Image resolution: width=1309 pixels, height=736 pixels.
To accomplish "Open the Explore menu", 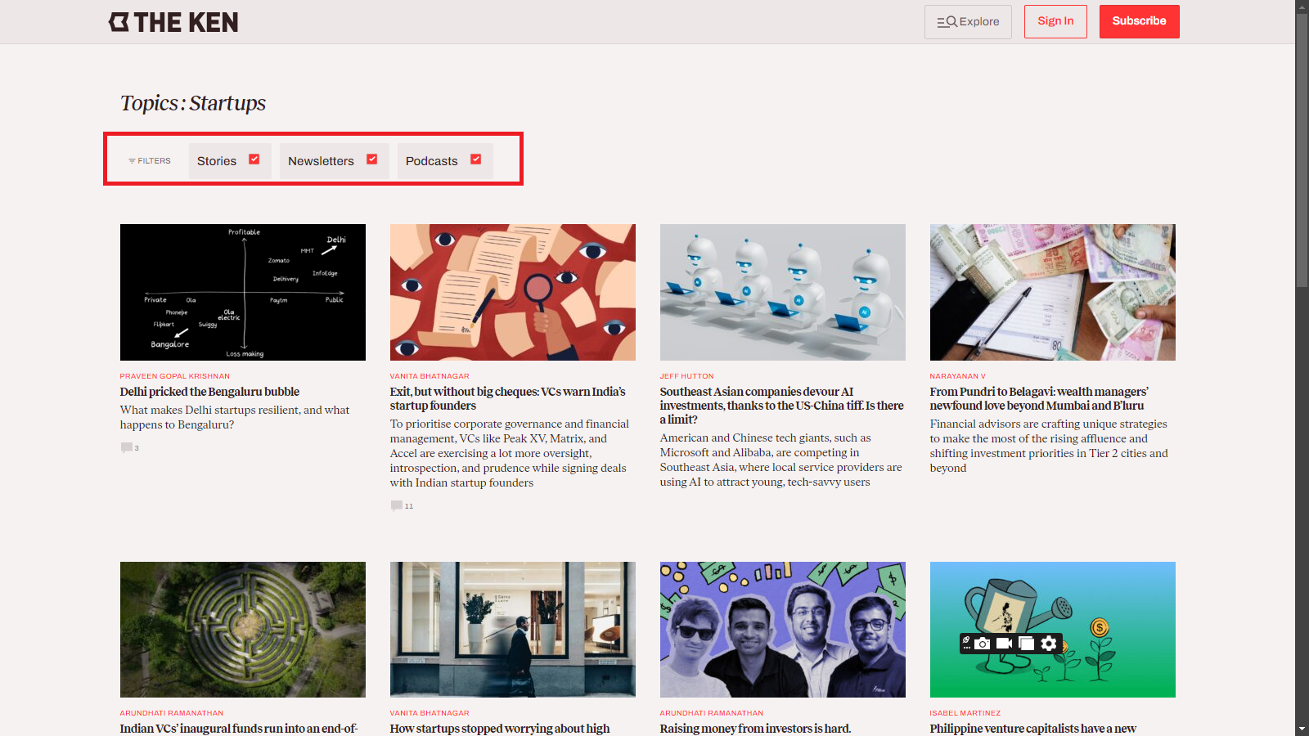I will tap(968, 22).
